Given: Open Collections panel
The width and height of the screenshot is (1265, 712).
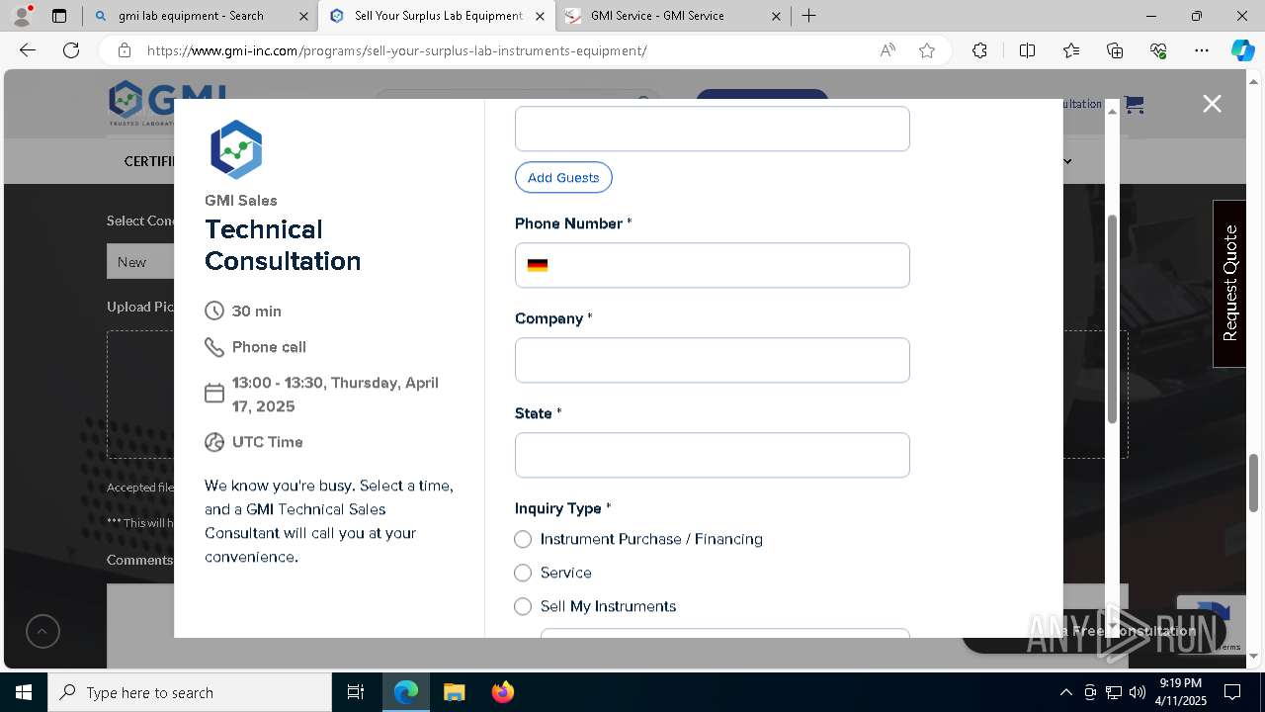Looking at the screenshot, I should tap(1115, 50).
